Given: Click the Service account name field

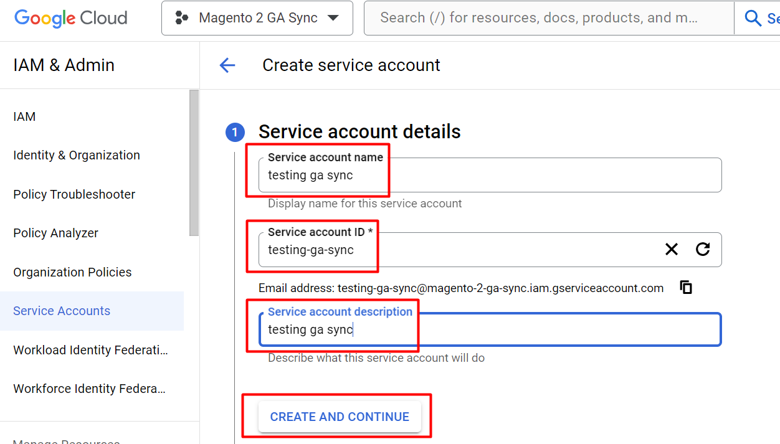Looking at the screenshot, I should (x=490, y=176).
